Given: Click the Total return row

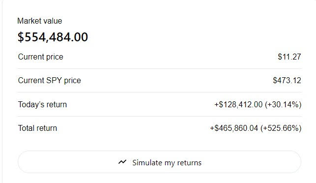Looking at the screenshot, I should point(159,128).
